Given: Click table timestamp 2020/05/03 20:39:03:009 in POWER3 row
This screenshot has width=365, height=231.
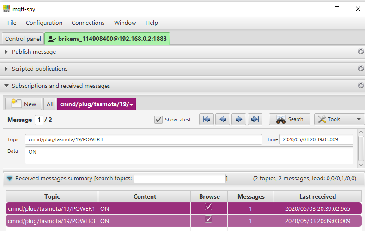Looking at the screenshot, I should point(317,221).
